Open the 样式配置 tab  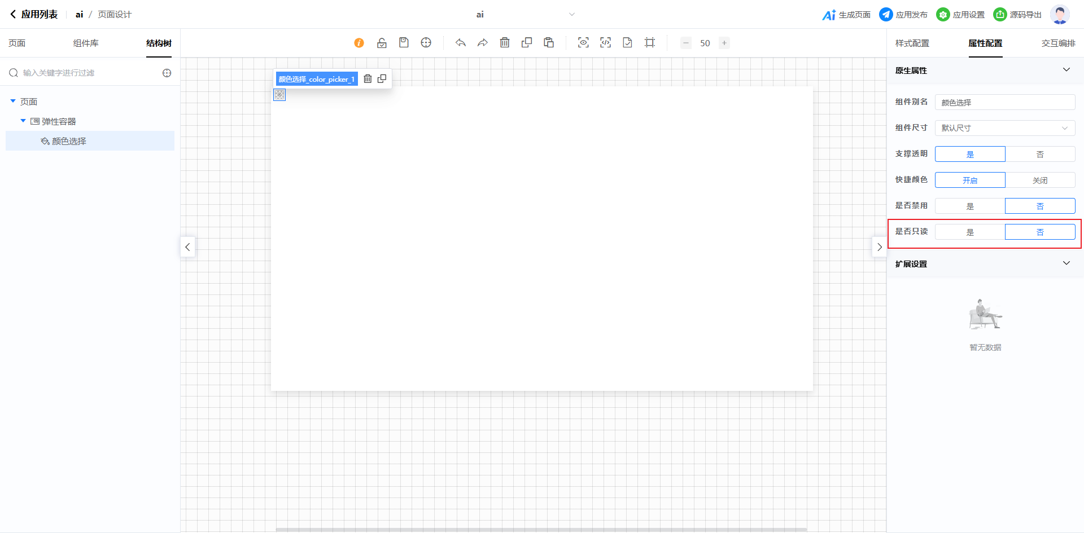[912, 43]
